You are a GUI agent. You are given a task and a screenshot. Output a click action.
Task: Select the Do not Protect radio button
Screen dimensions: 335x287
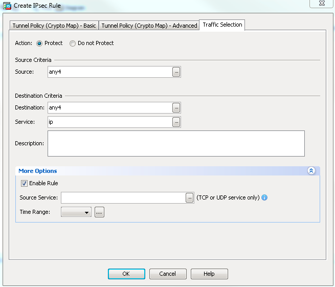73,43
